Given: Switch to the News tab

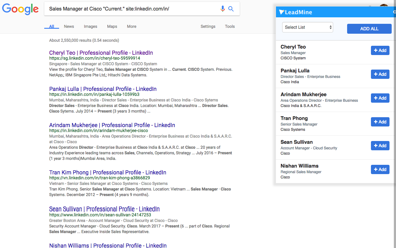Looking at the screenshot, I should coord(69,27).
